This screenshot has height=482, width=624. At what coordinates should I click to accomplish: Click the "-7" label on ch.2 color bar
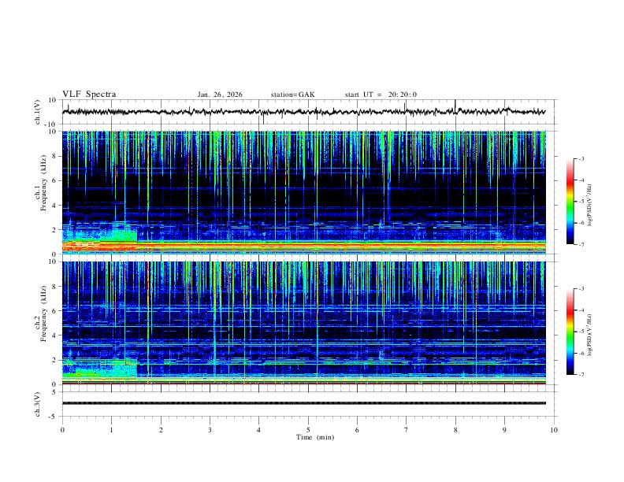tap(581, 374)
